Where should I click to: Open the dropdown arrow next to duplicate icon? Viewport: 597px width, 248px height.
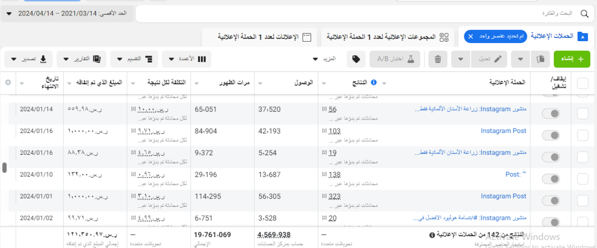click(520, 59)
